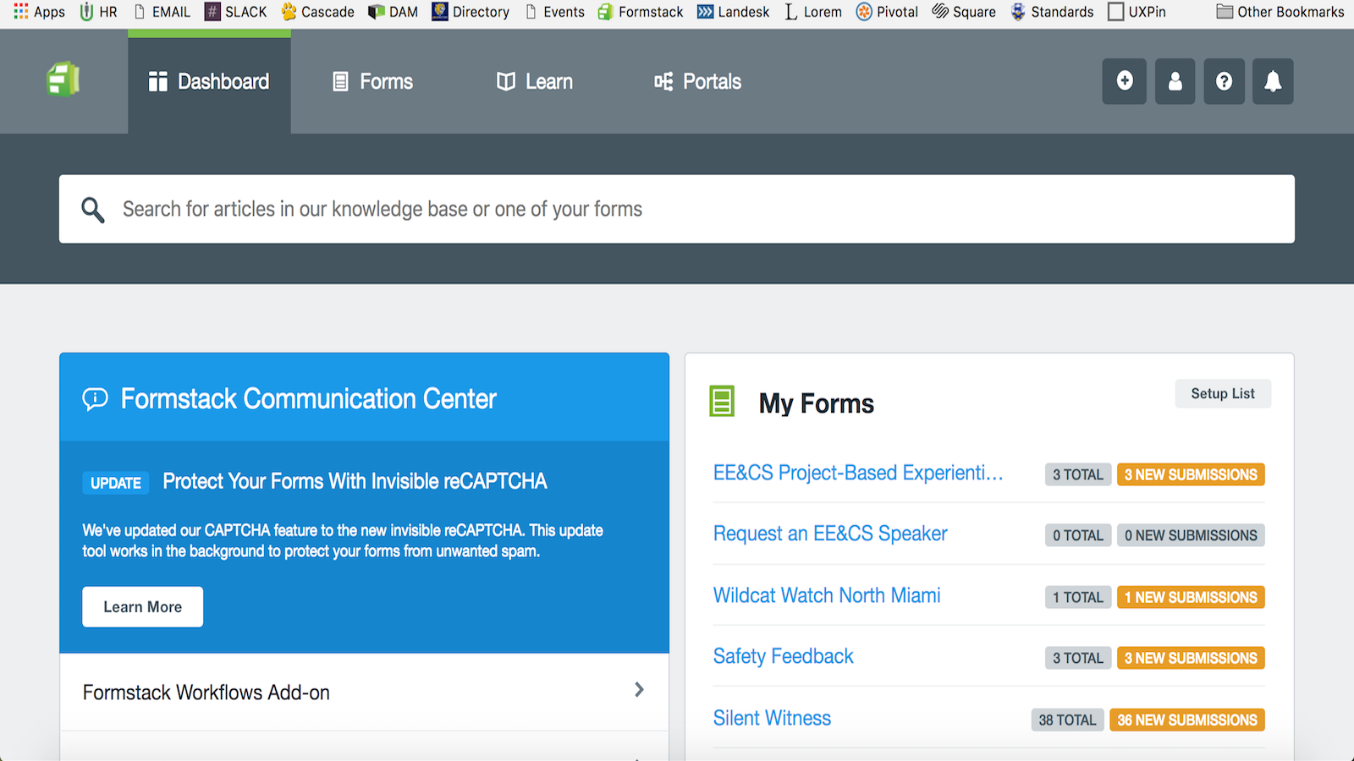
Task: Open Wildcat Watch North Miami form
Action: click(827, 595)
